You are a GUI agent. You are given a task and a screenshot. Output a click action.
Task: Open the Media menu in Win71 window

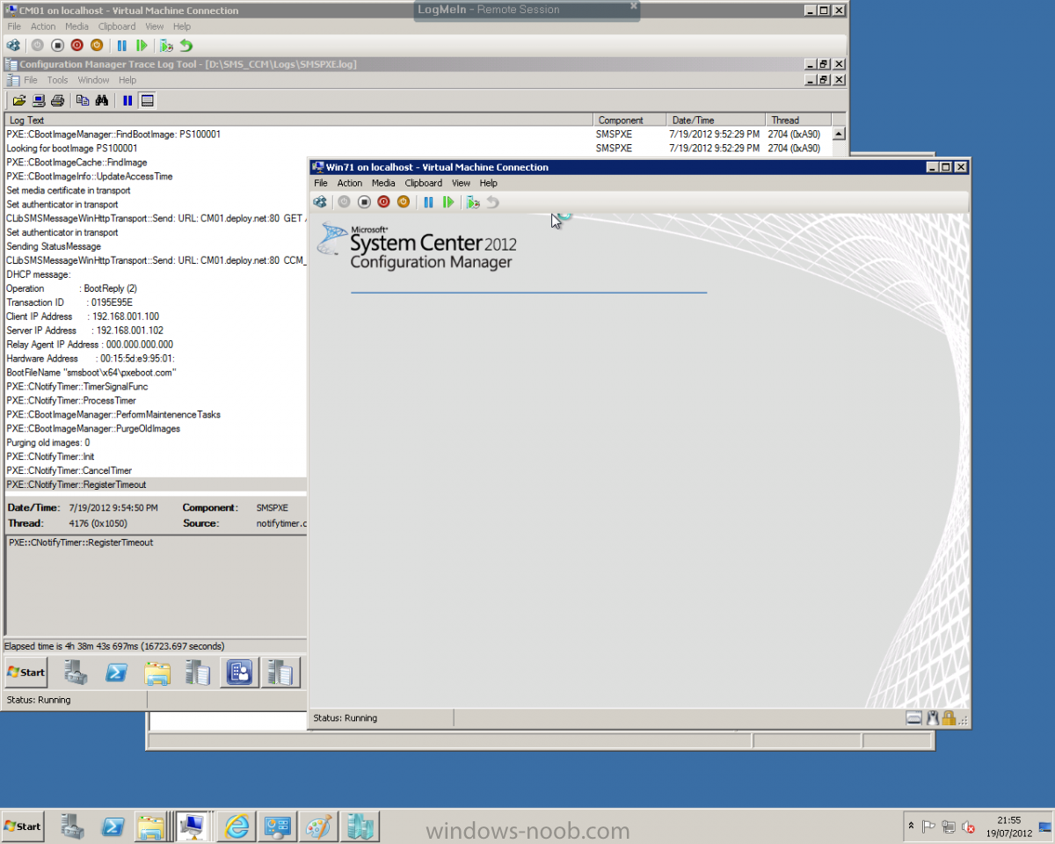pos(383,183)
